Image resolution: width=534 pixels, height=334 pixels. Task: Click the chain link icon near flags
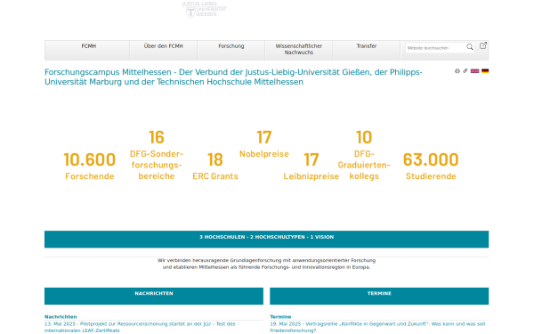pos(465,71)
